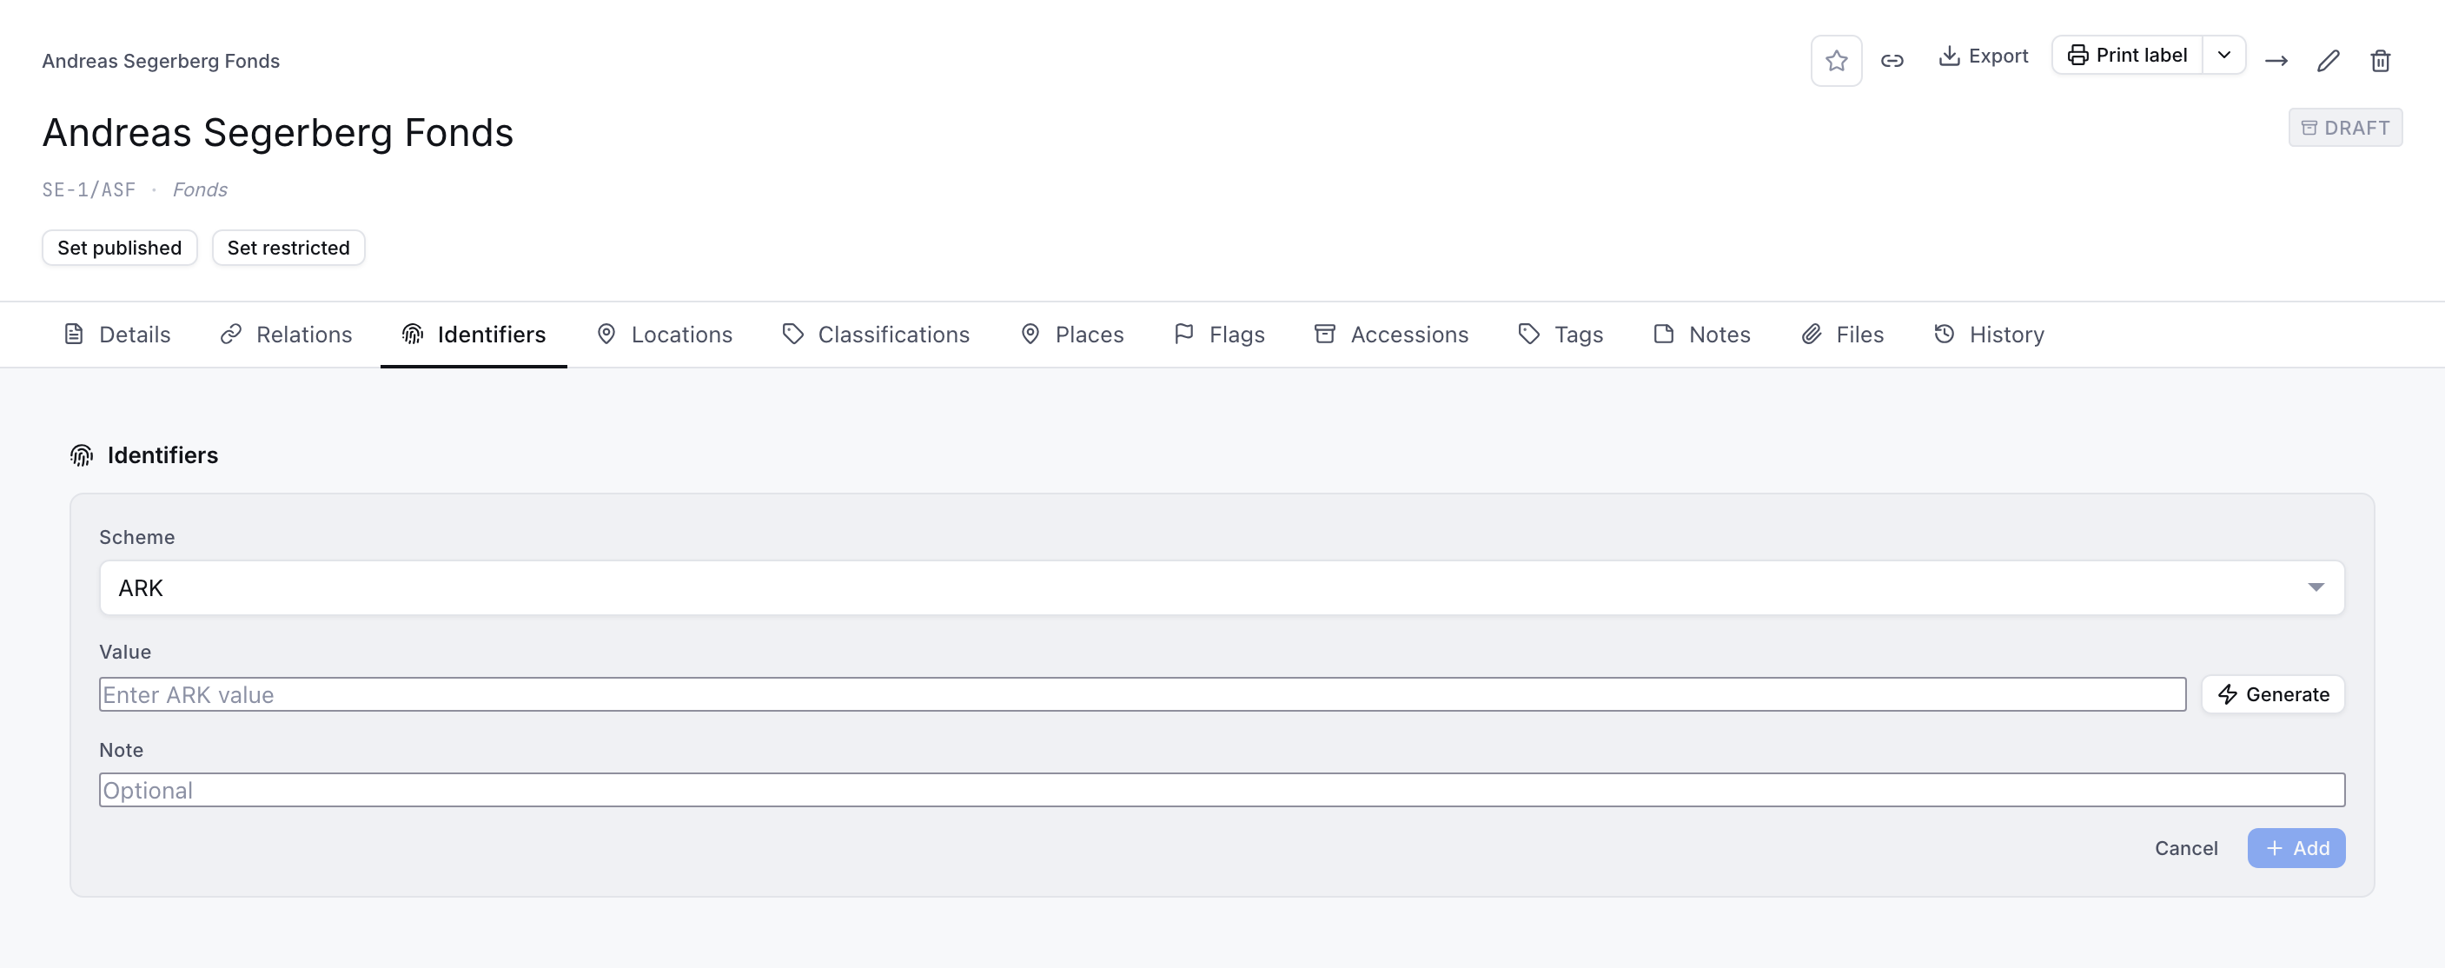2445x968 pixels.
Task: Expand the Print label dropdown chevron
Action: (x=2223, y=55)
